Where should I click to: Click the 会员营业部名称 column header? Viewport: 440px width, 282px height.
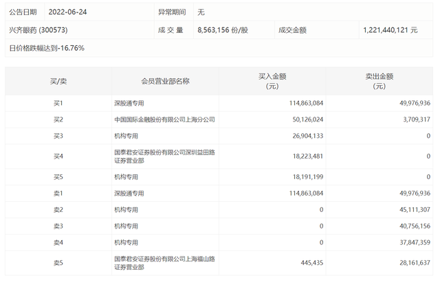click(165, 81)
